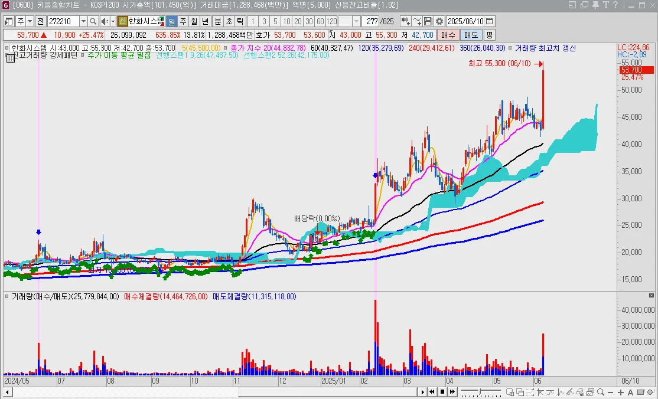Expand the stock code 272210 dropdown

pos(84,21)
